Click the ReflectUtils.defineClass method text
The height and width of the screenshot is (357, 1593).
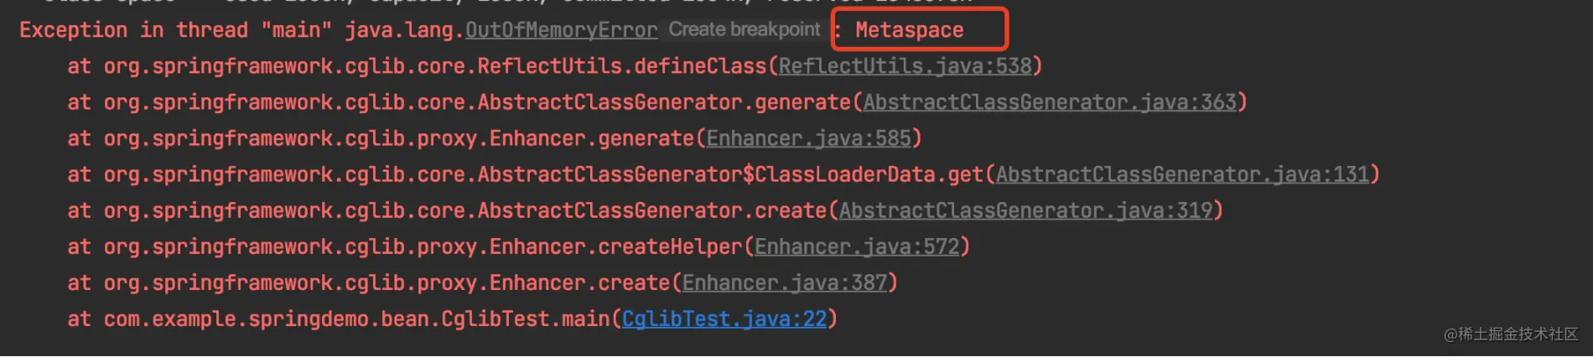pyautogui.click(x=622, y=66)
